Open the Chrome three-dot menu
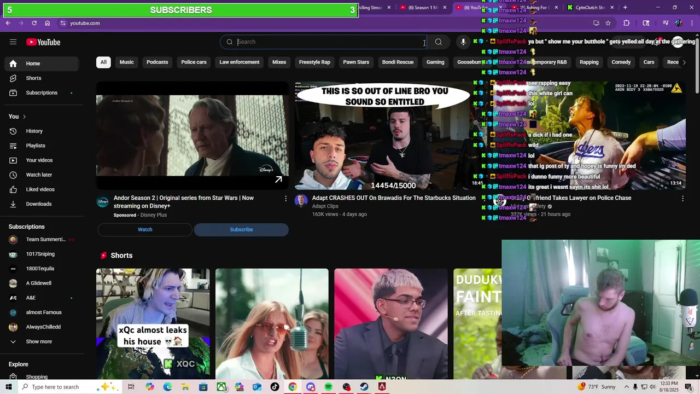Screen dimensions: 700x394 click(692, 23)
